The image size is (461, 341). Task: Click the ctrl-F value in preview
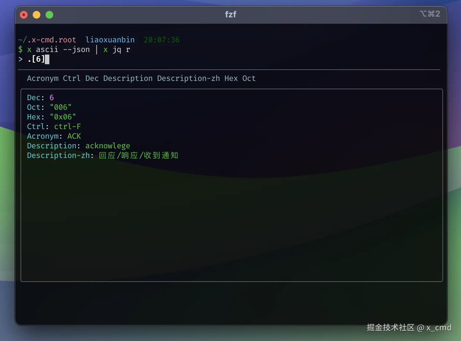67,127
